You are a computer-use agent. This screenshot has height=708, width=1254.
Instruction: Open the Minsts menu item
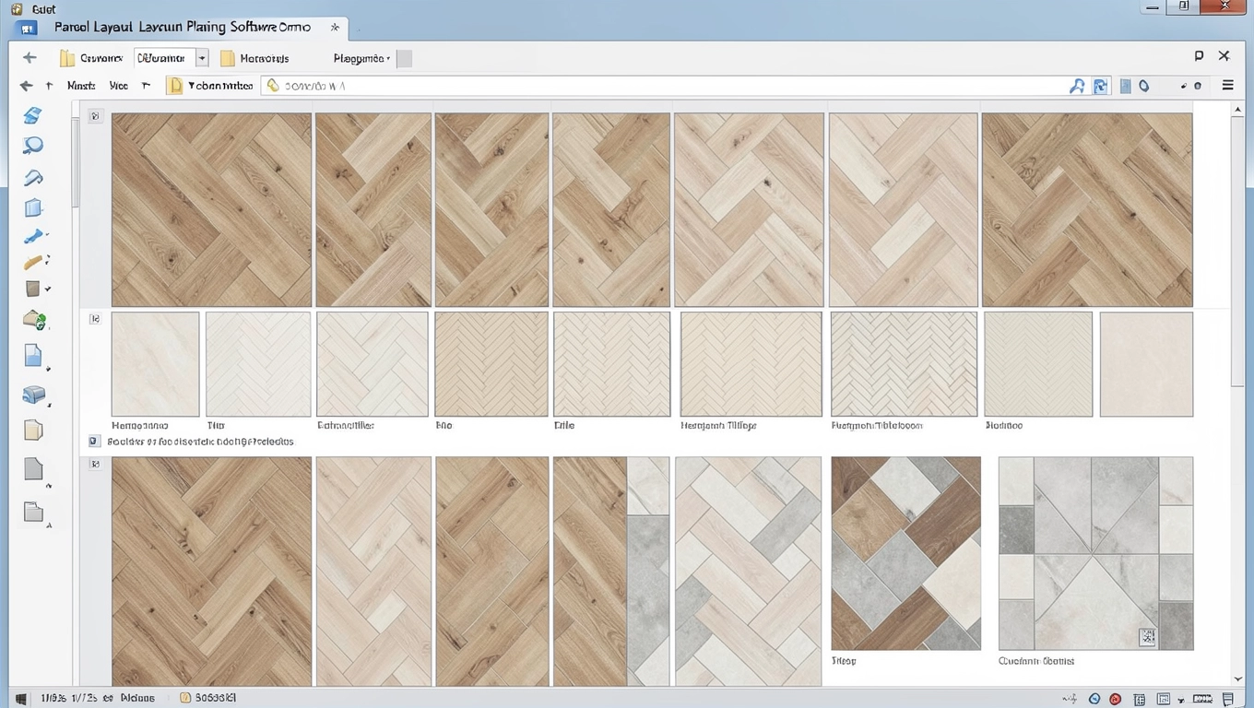pyautogui.click(x=81, y=86)
